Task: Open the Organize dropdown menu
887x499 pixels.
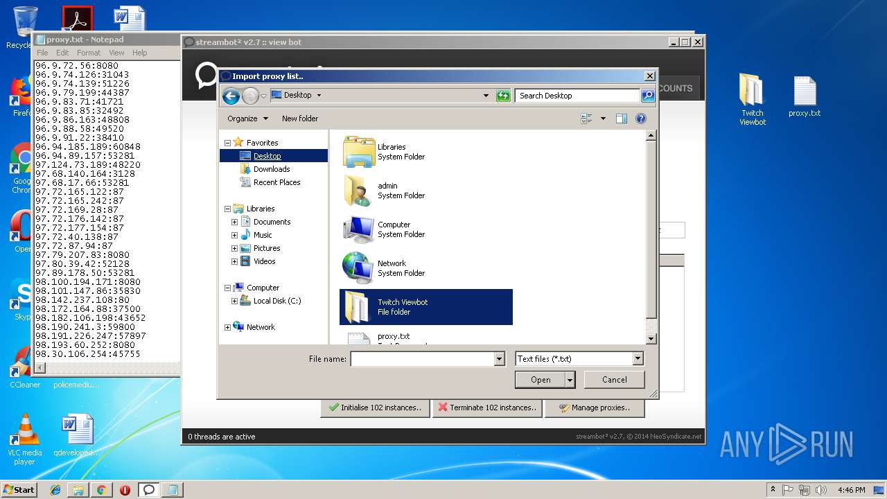Action: [x=247, y=119]
